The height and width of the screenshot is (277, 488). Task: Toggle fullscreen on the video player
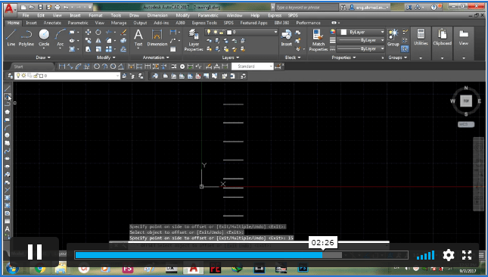point(467,255)
